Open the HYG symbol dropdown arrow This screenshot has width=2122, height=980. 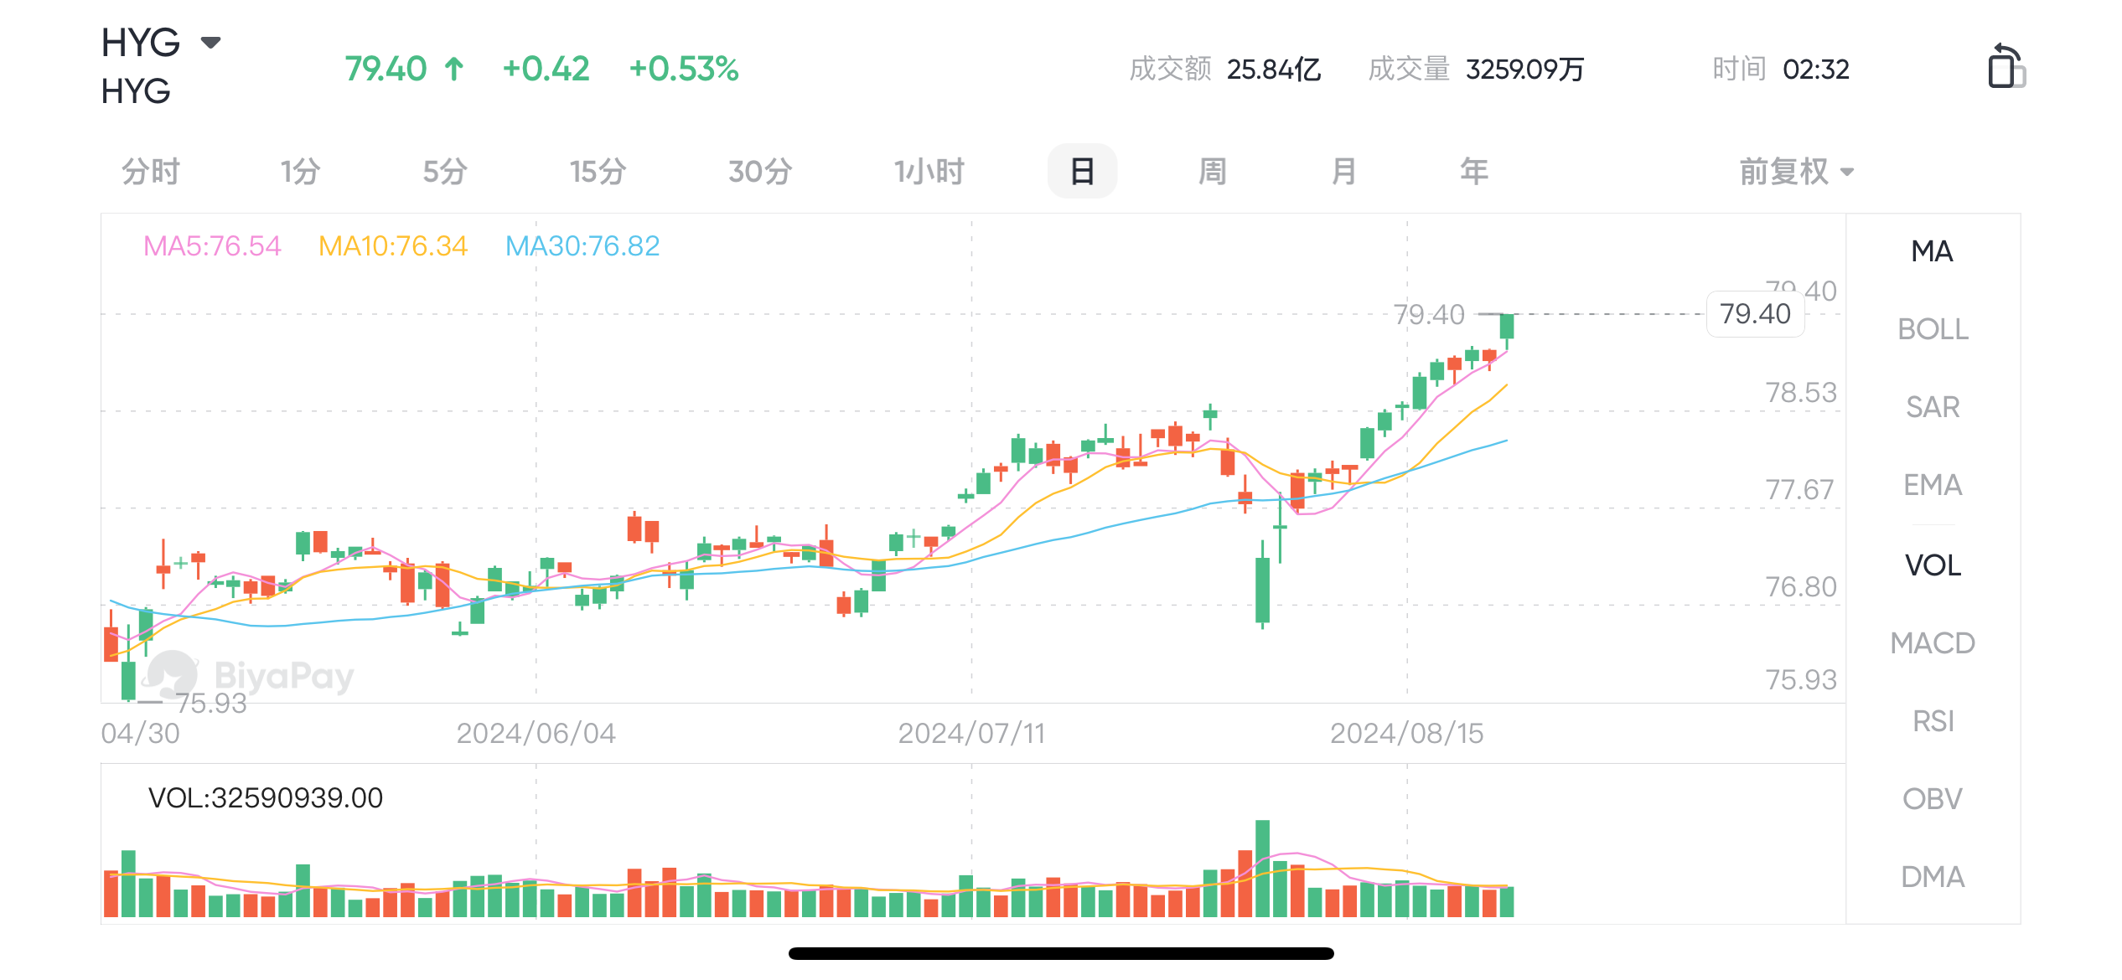[x=210, y=42]
